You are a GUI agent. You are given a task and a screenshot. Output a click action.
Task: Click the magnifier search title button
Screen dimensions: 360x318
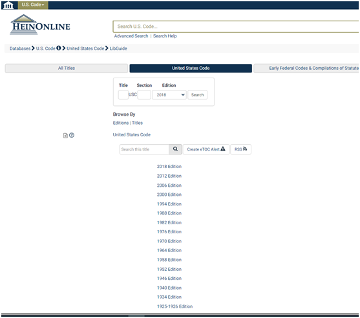[x=175, y=149]
